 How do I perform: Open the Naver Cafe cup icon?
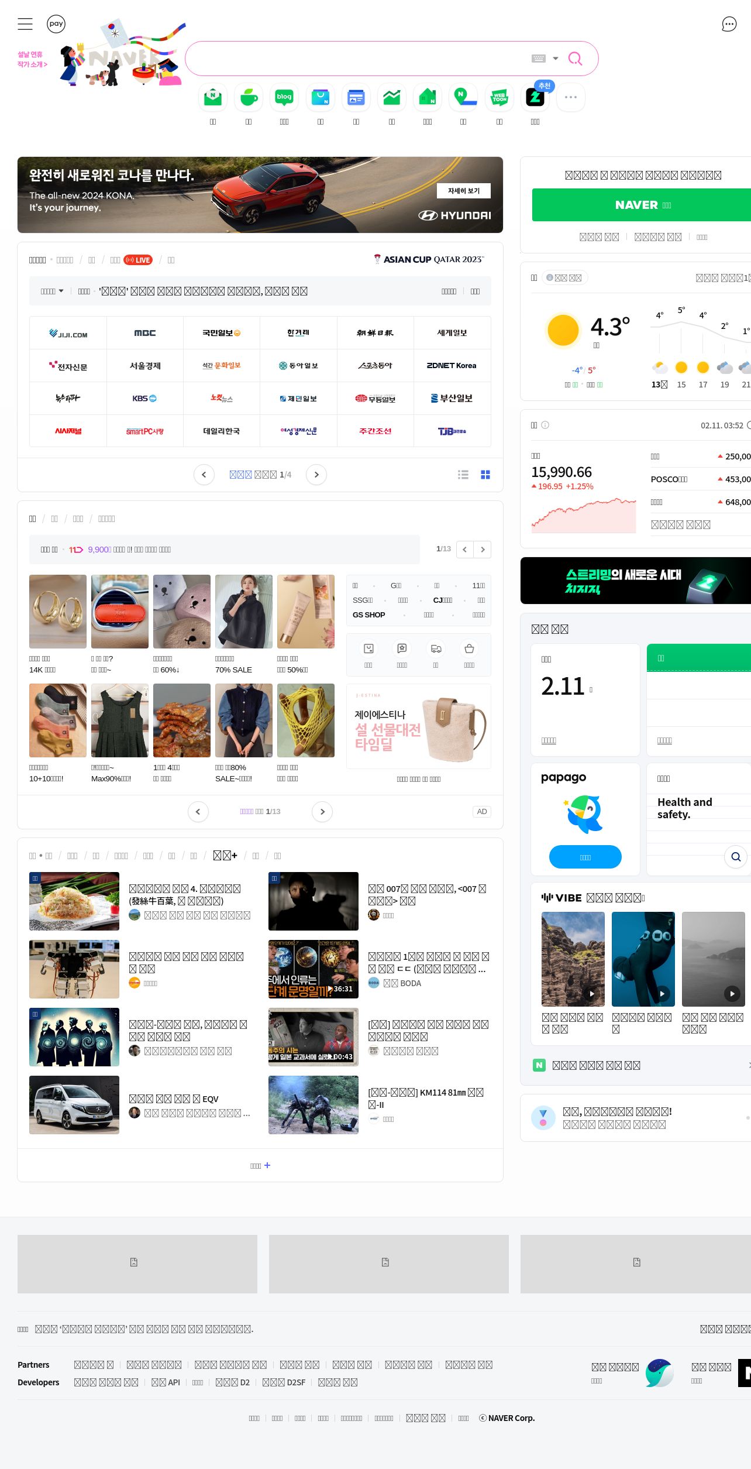(x=249, y=97)
